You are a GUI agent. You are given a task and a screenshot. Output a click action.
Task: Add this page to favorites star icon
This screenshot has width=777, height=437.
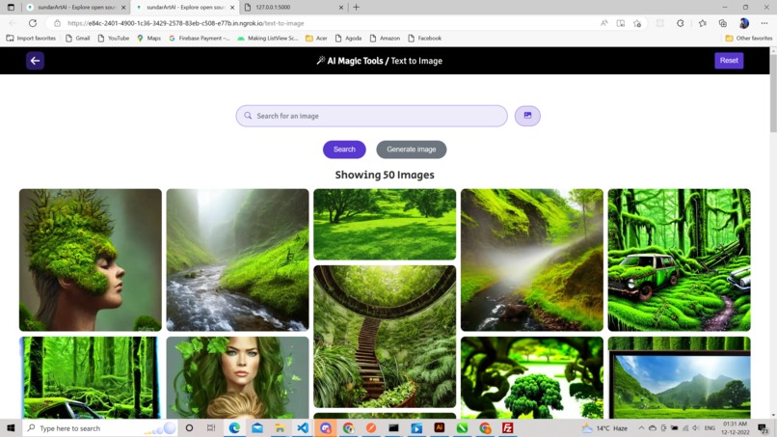click(637, 23)
